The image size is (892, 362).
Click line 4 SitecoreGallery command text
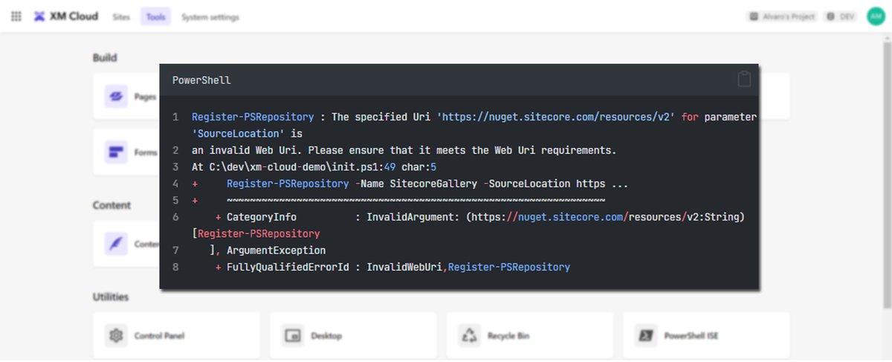pos(427,184)
